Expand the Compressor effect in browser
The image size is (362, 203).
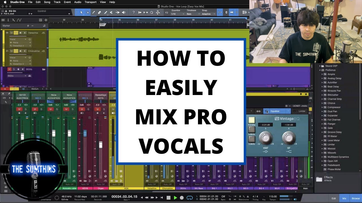(322, 107)
